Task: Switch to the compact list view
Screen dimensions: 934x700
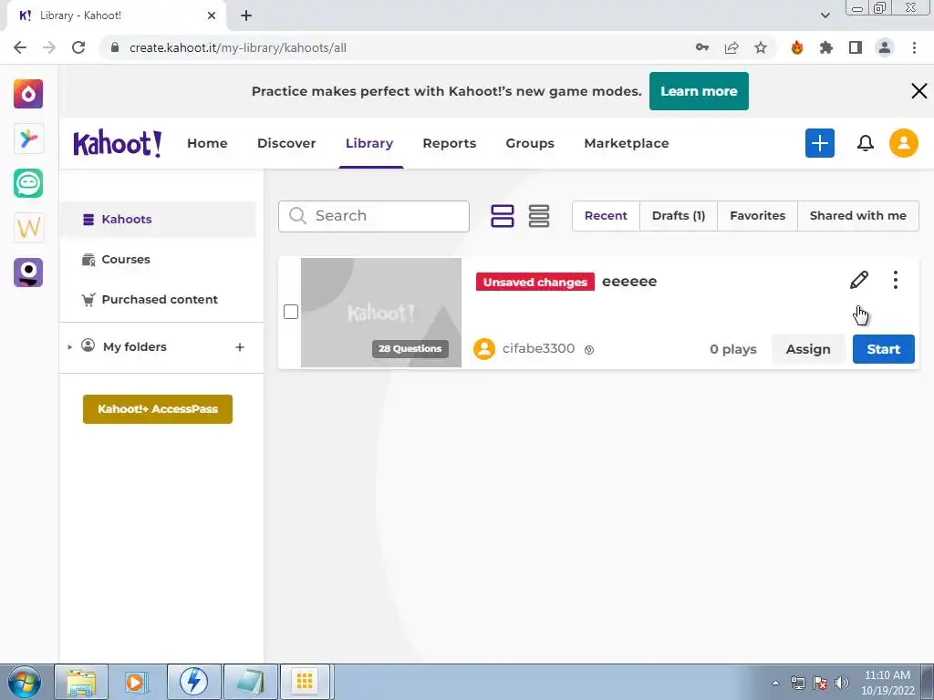Action: (x=539, y=215)
